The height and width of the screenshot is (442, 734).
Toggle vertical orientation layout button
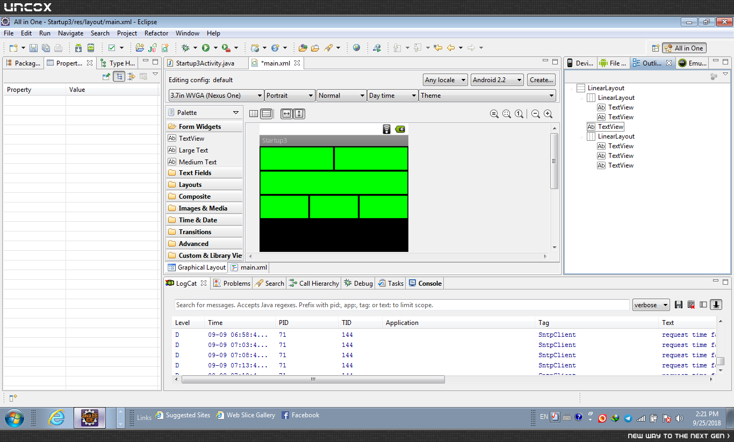pyautogui.click(x=266, y=114)
